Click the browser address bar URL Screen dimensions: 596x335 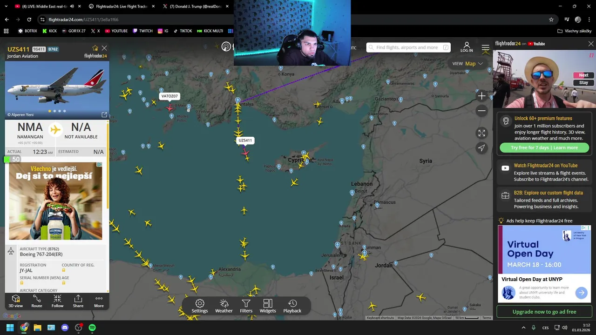[84, 20]
